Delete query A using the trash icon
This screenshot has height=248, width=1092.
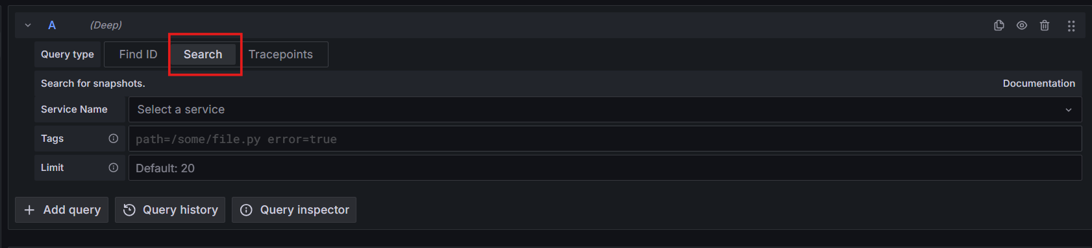1045,25
